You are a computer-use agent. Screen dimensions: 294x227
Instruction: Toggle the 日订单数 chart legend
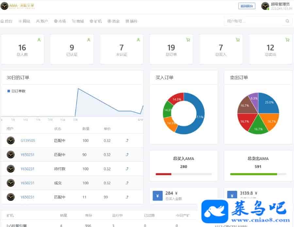pyautogui.click(x=16, y=91)
